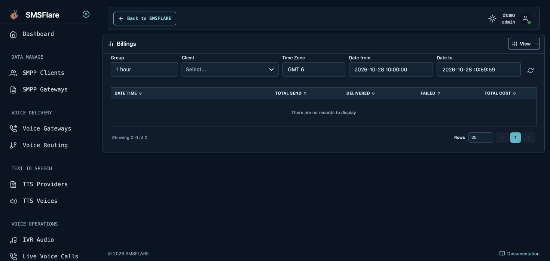Refresh billing data with reload icon

(x=531, y=70)
